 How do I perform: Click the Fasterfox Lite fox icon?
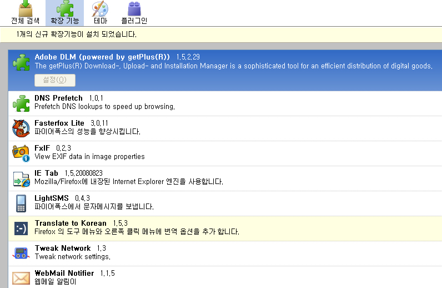21,128
